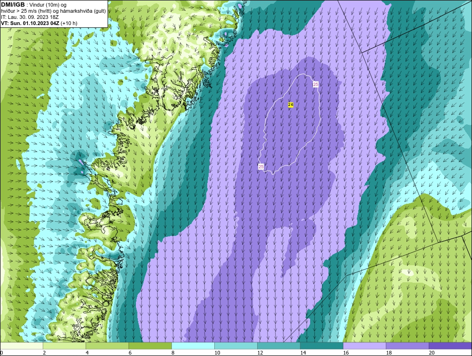472x356 pixels.
Task: Click the 'IT: Lau. 30. 09. 2023 18Z' line
Action: click(29, 17)
